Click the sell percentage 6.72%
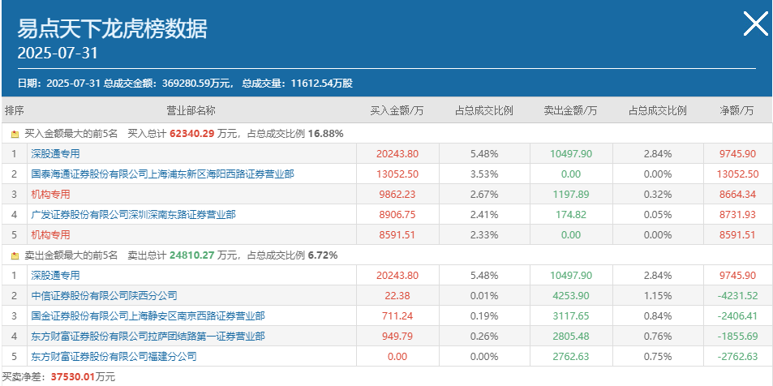Image resolution: width=773 pixels, height=386 pixels. click(323, 255)
